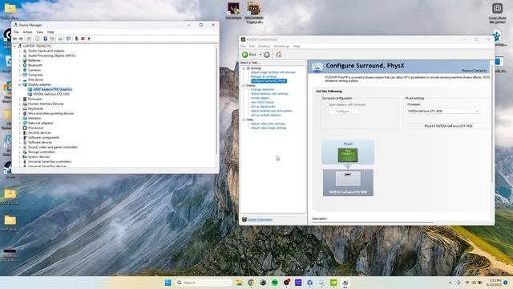The width and height of the screenshot is (513, 289).
Task: Open the Desktop menu in NVIDIA Control Panel
Action: (x=264, y=47)
